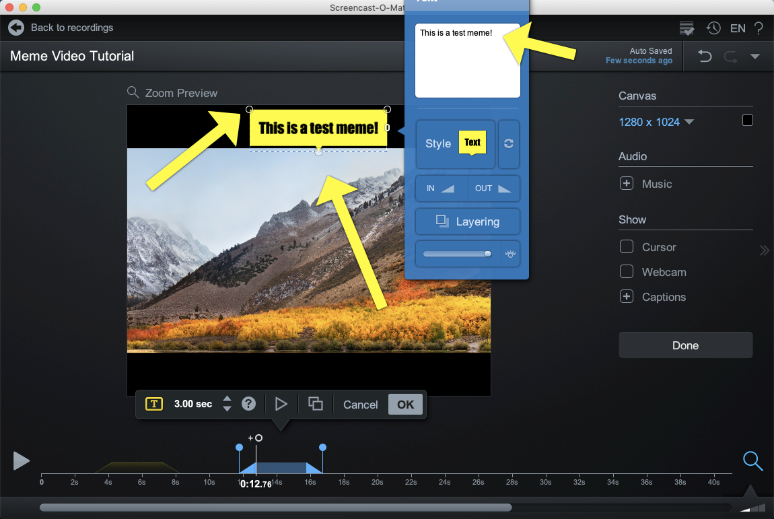
Task: Click the Back to recordings arrow icon
Action: click(15, 28)
